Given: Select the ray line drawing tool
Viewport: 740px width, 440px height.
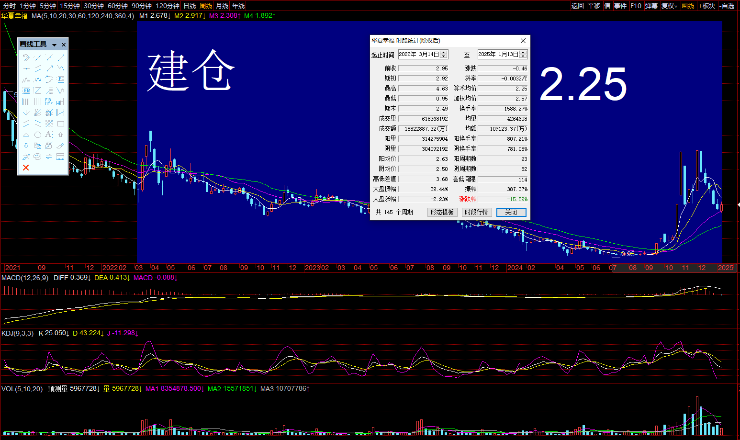Looking at the screenshot, I should point(49,57).
